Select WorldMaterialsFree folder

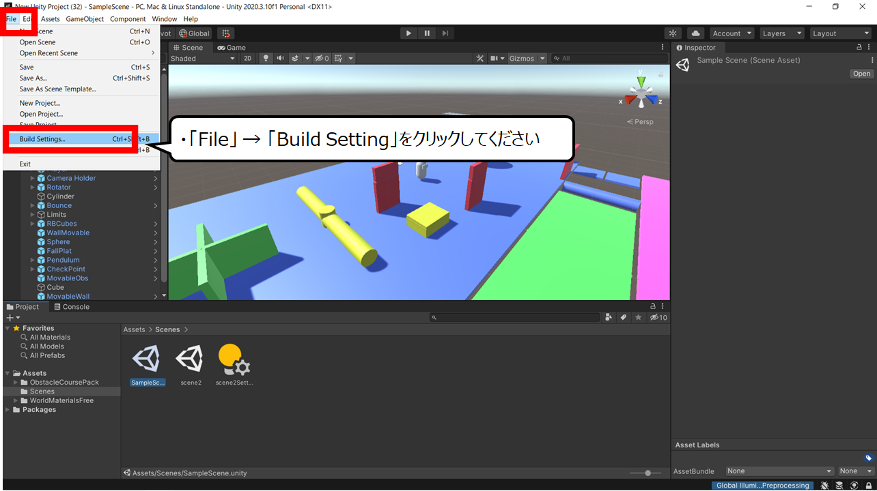61,400
